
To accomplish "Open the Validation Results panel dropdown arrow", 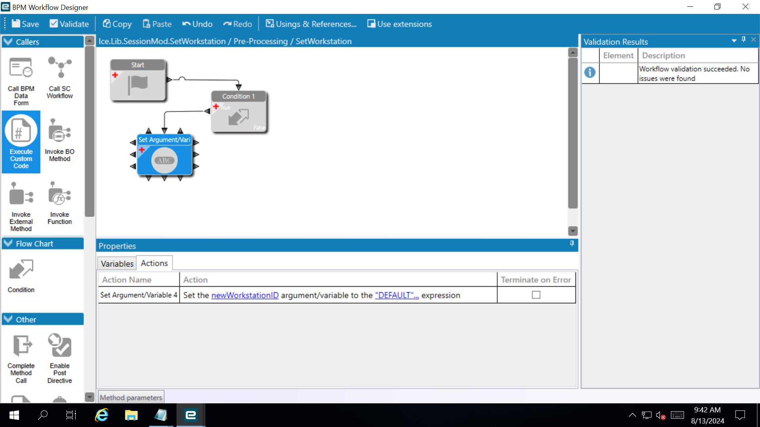I will point(734,40).
